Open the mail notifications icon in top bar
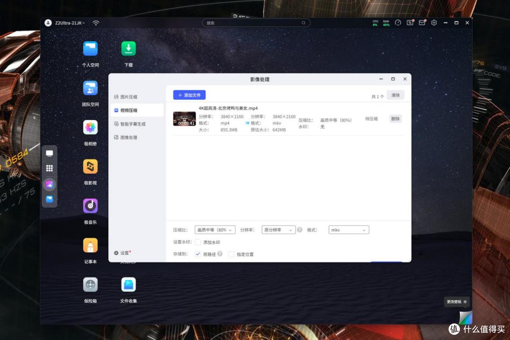 coord(422,23)
